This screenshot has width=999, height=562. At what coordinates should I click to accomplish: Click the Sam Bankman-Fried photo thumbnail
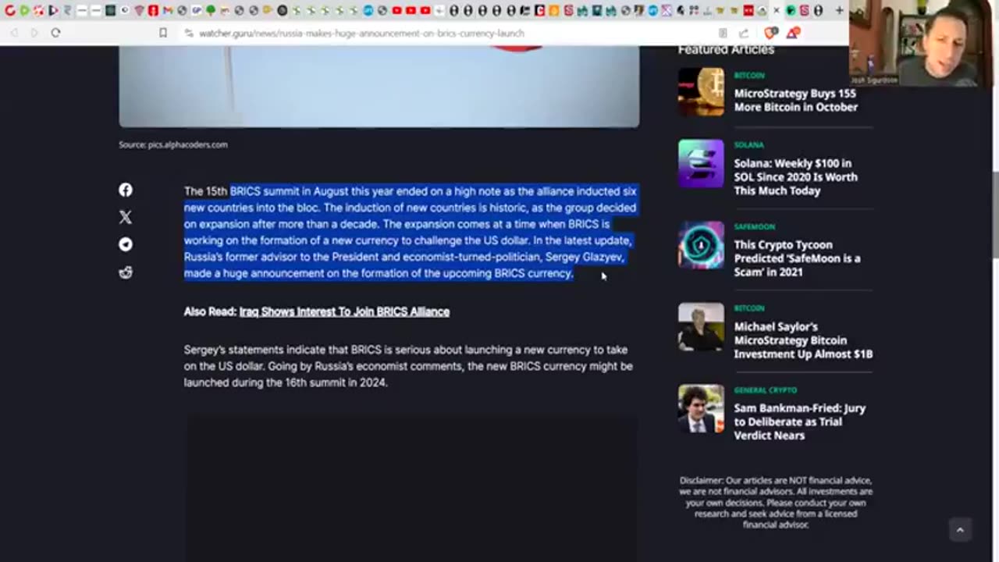tap(701, 408)
